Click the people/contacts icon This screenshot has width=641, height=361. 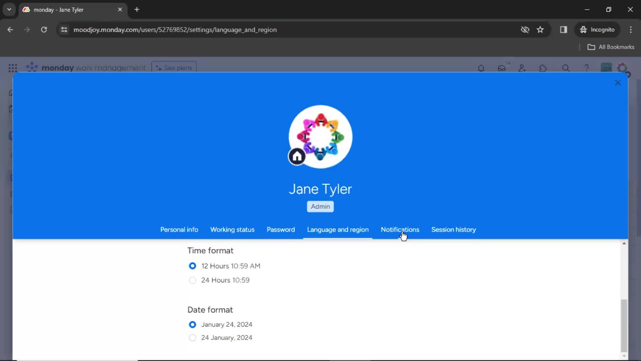click(x=522, y=68)
